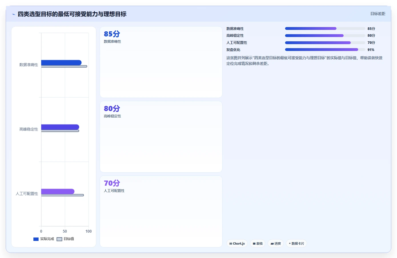This screenshot has width=397, height=258.
Task: Open the 85分 数据准确性 card
Action: tap(161, 62)
